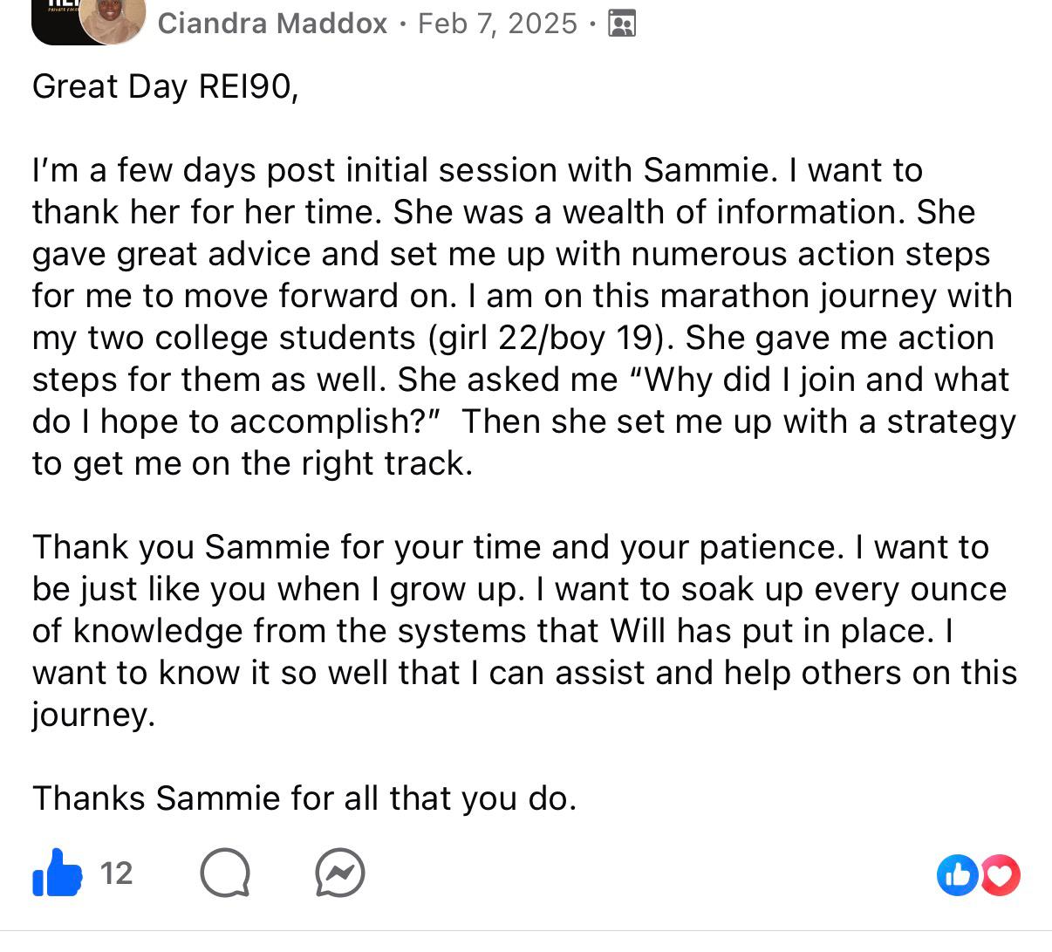This screenshot has width=1052, height=952.
Task: Open Ciandra Maddox's profile photo
Action: (113, 21)
